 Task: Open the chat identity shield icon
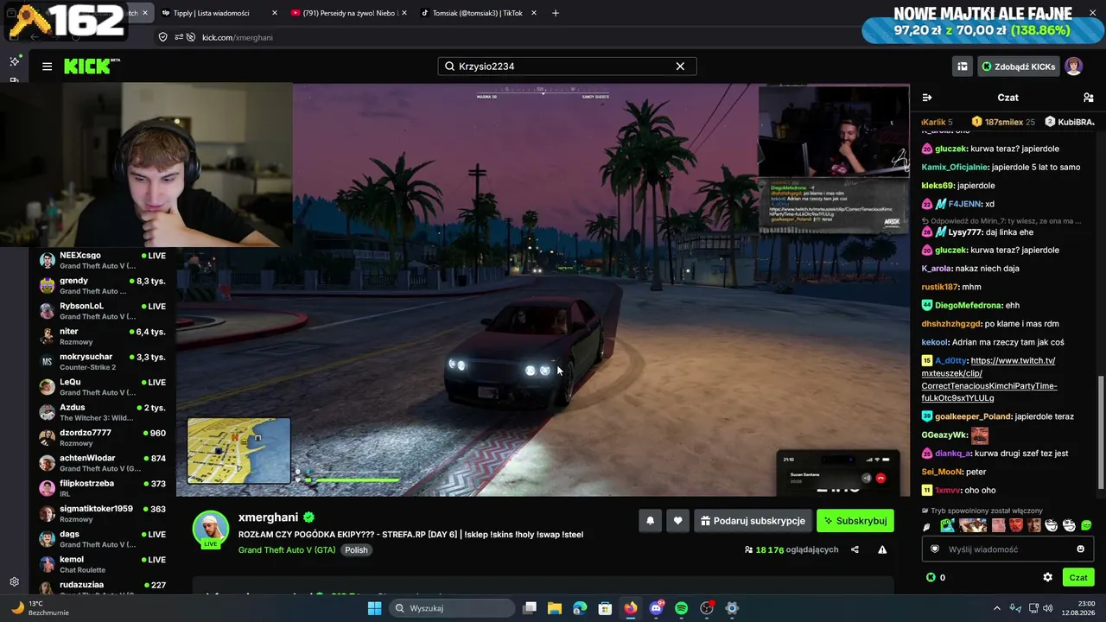[x=935, y=549]
